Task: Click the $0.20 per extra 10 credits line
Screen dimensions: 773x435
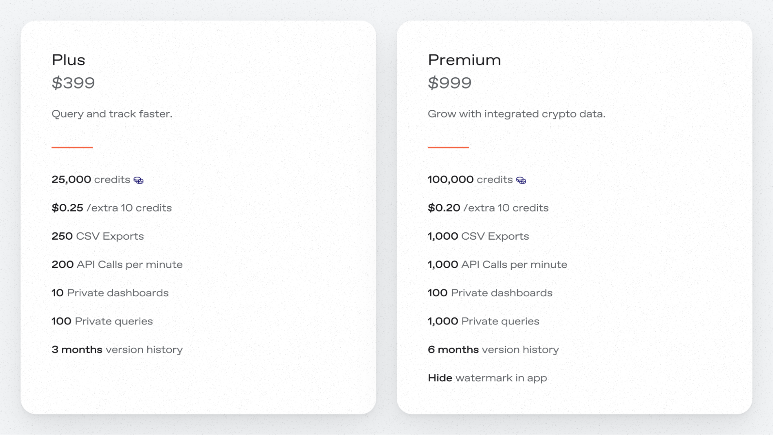Action: 488,208
